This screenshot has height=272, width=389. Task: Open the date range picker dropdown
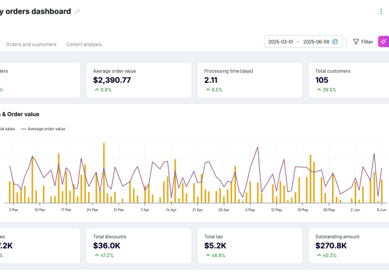pyautogui.click(x=303, y=41)
